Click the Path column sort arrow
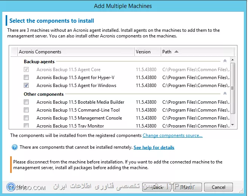The width and height of the screenshot is (248, 196). (177, 52)
